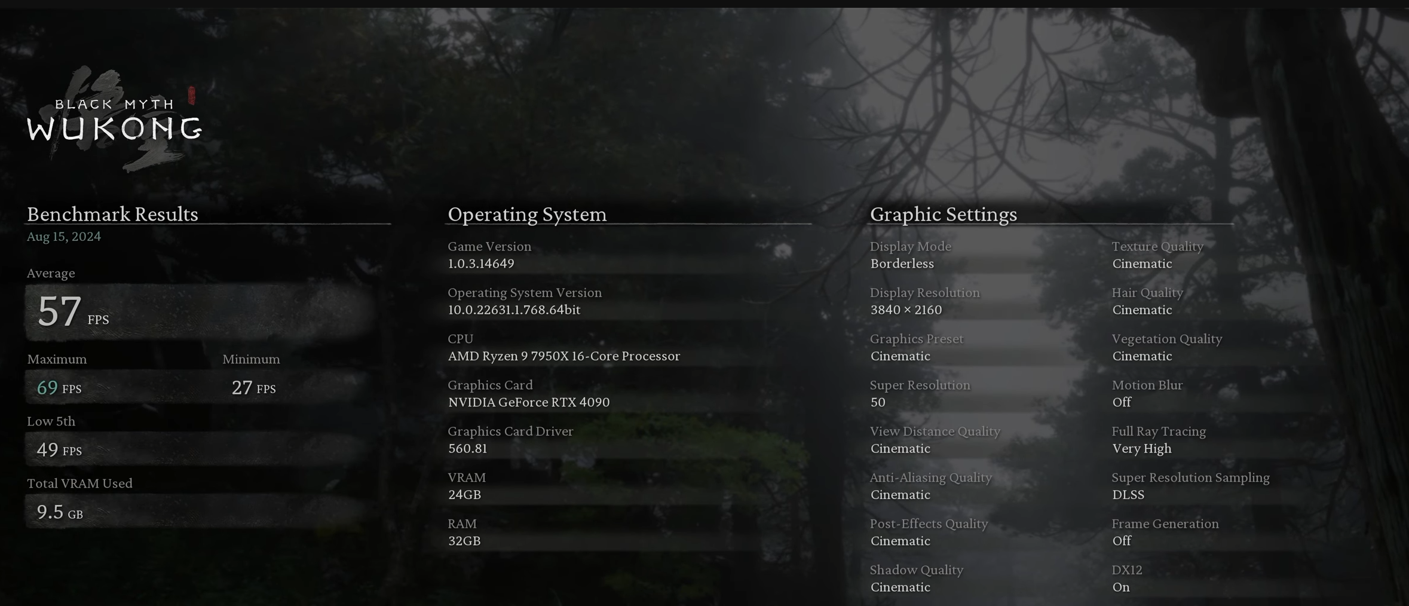Click the 'Minimum' label
The width and height of the screenshot is (1409, 606).
tap(251, 359)
